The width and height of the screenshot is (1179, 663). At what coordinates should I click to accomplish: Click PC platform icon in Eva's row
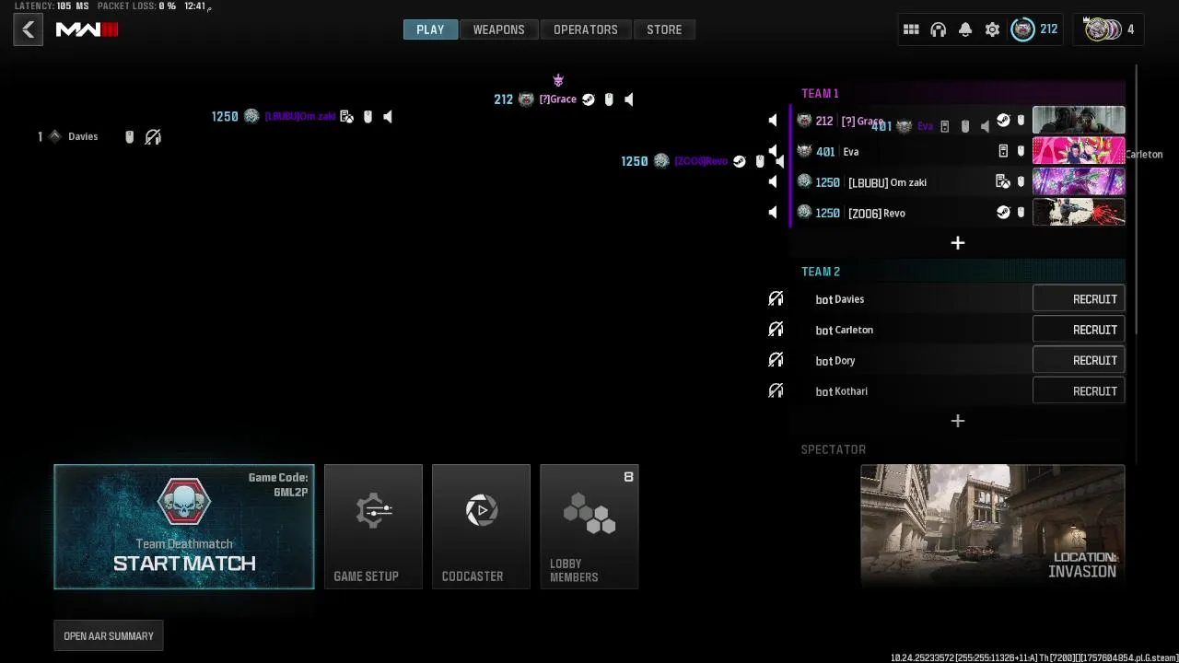tap(1003, 151)
